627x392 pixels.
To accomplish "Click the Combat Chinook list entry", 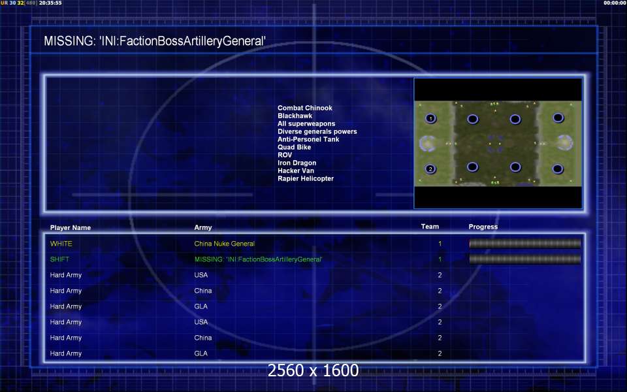I will [x=305, y=108].
